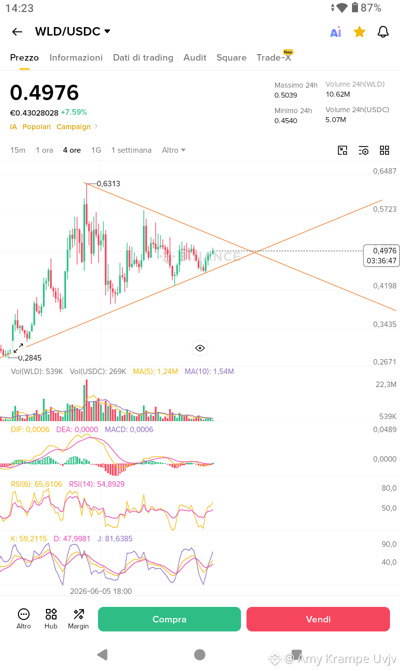This screenshot has height=671, width=400.
Task: Tap the Volume 24h(USDC) value 5.07M
Action: tap(336, 120)
